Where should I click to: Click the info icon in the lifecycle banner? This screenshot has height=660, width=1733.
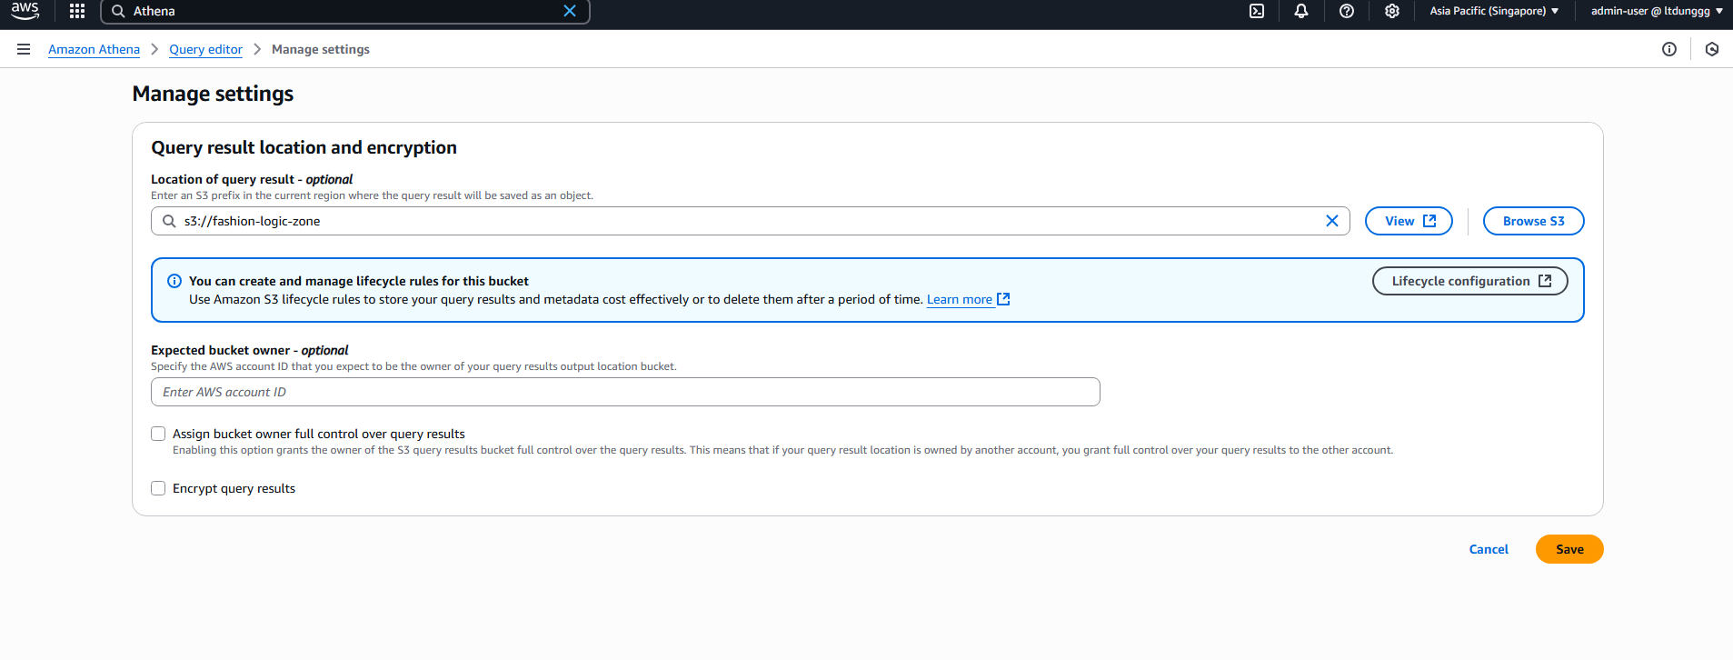point(174,281)
